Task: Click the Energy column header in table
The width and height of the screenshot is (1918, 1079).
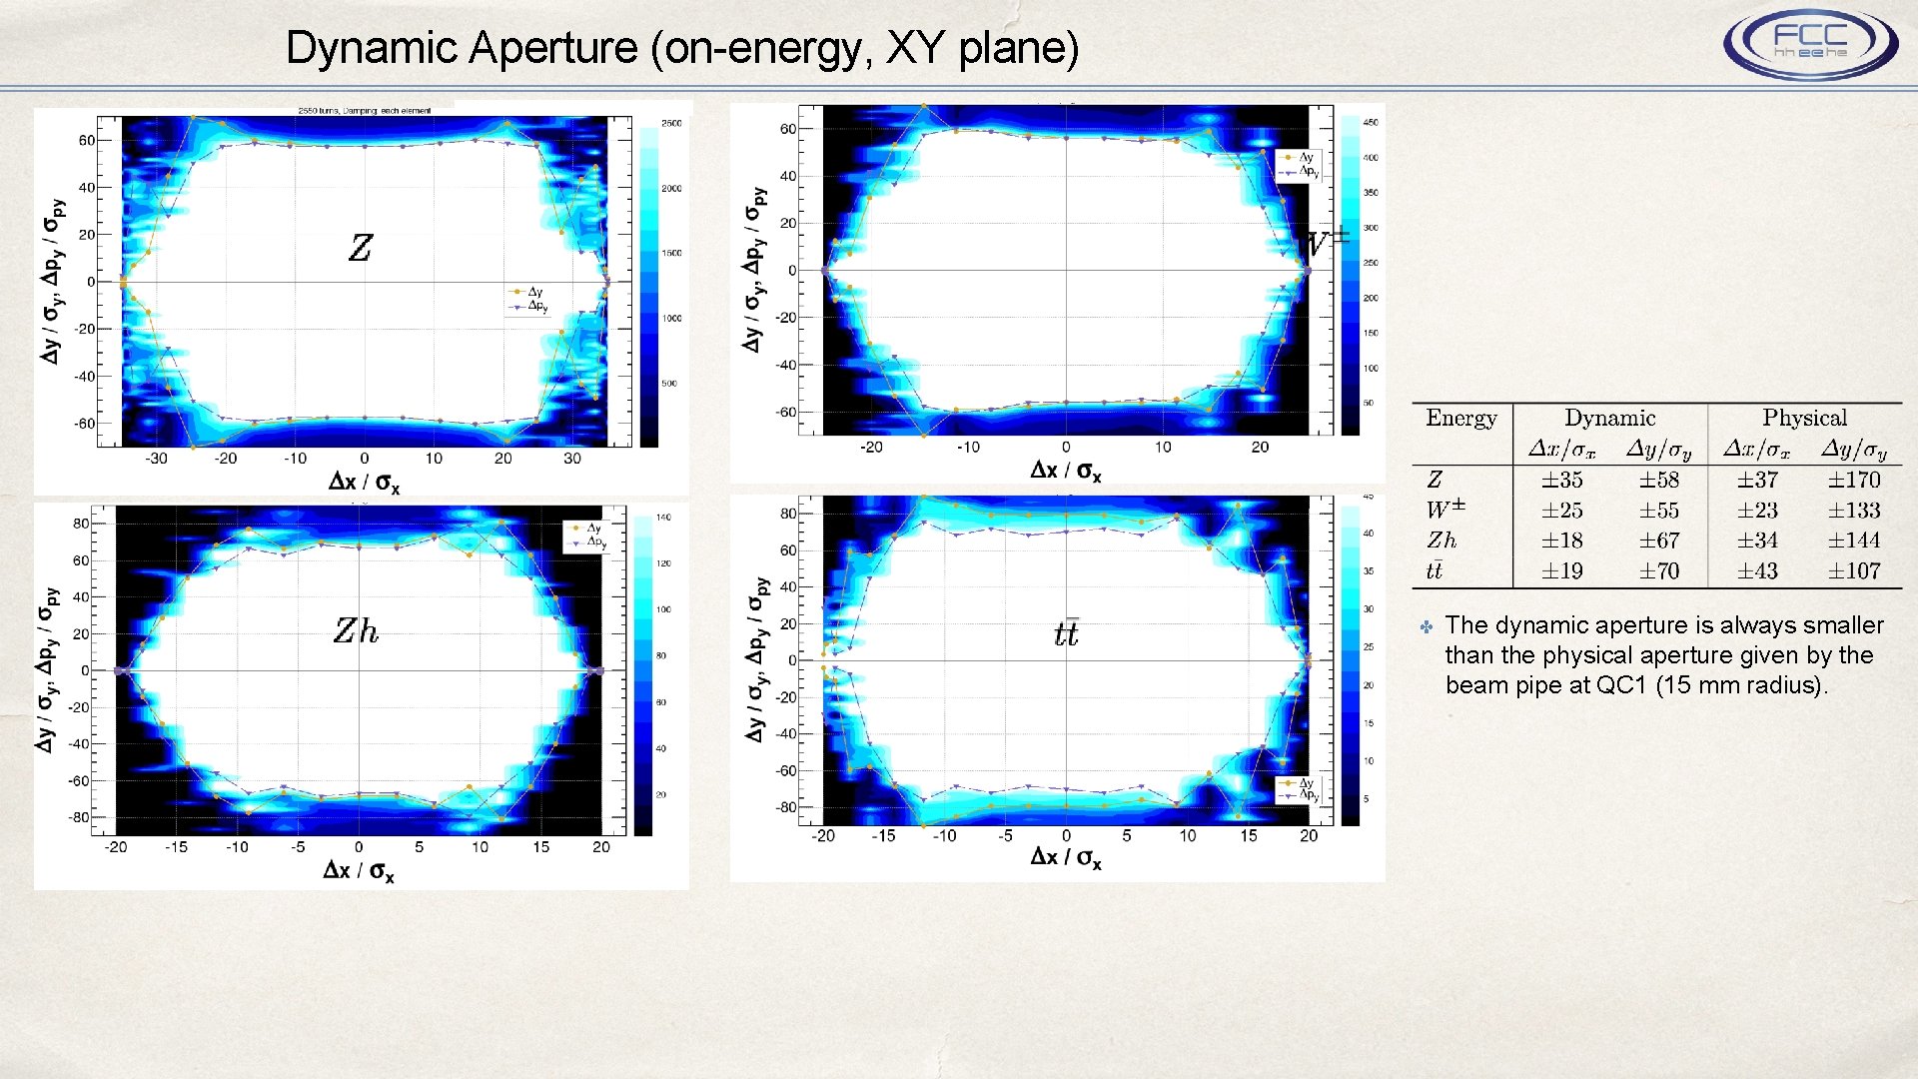Action: (1460, 418)
